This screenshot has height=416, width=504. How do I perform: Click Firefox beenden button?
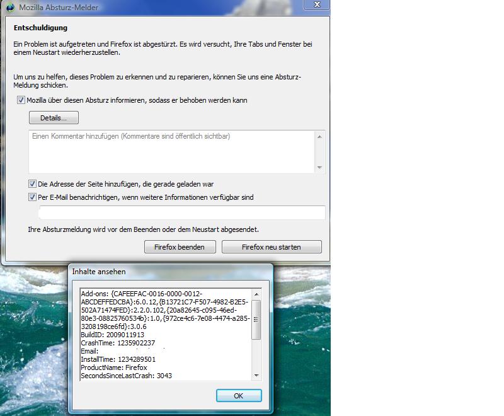pos(180,247)
